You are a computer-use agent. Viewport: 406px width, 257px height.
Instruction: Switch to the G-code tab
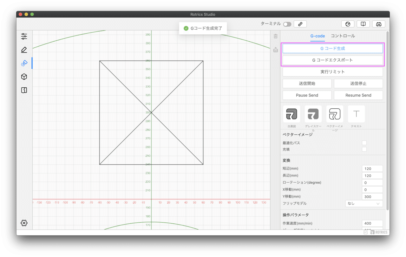318,36
